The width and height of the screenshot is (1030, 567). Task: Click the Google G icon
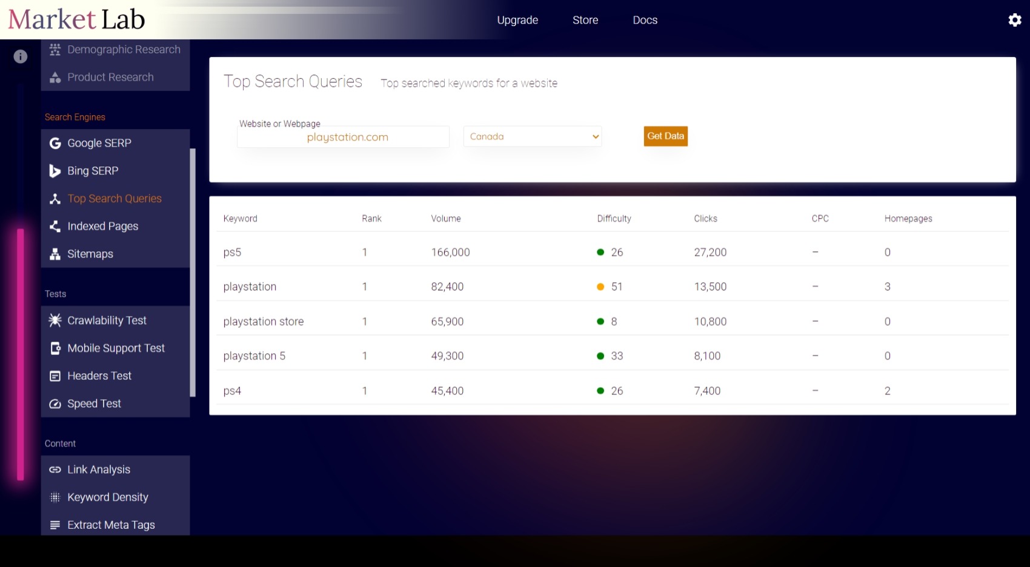[55, 143]
